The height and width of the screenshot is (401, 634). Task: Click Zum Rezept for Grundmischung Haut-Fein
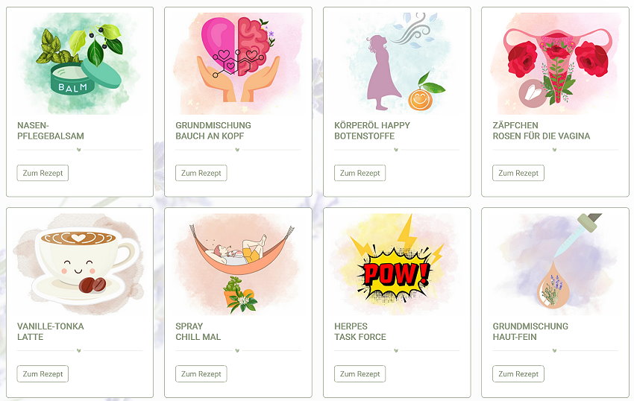518,374
